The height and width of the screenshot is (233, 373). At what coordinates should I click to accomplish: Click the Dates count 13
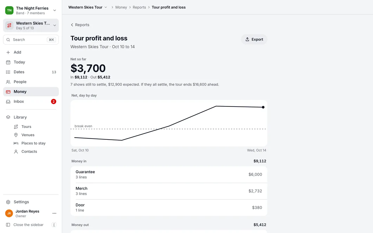click(54, 72)
